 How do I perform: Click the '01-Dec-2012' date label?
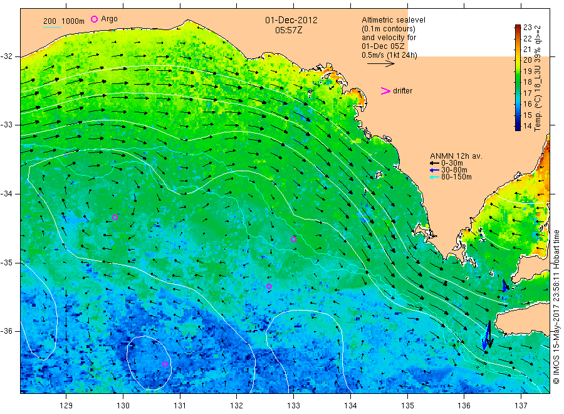coord(291,20)
